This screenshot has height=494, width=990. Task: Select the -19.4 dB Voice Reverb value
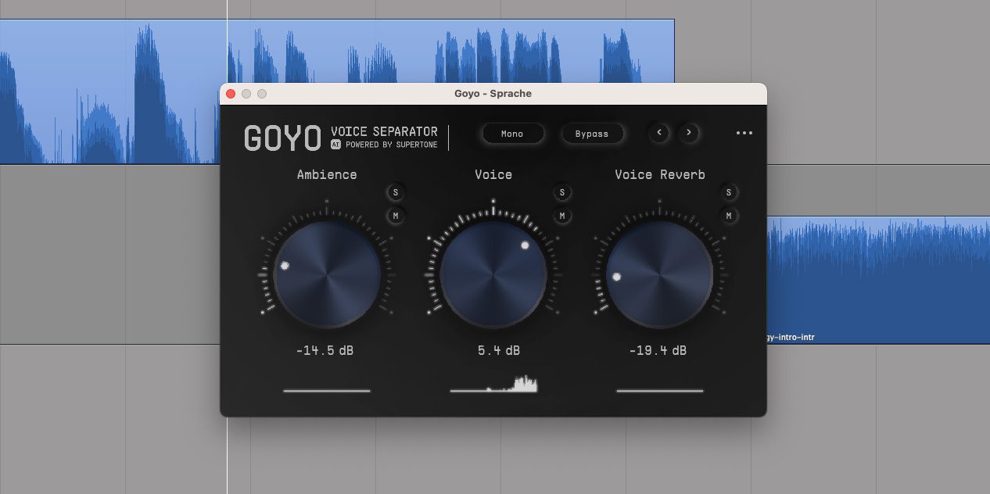coord(658,351)
